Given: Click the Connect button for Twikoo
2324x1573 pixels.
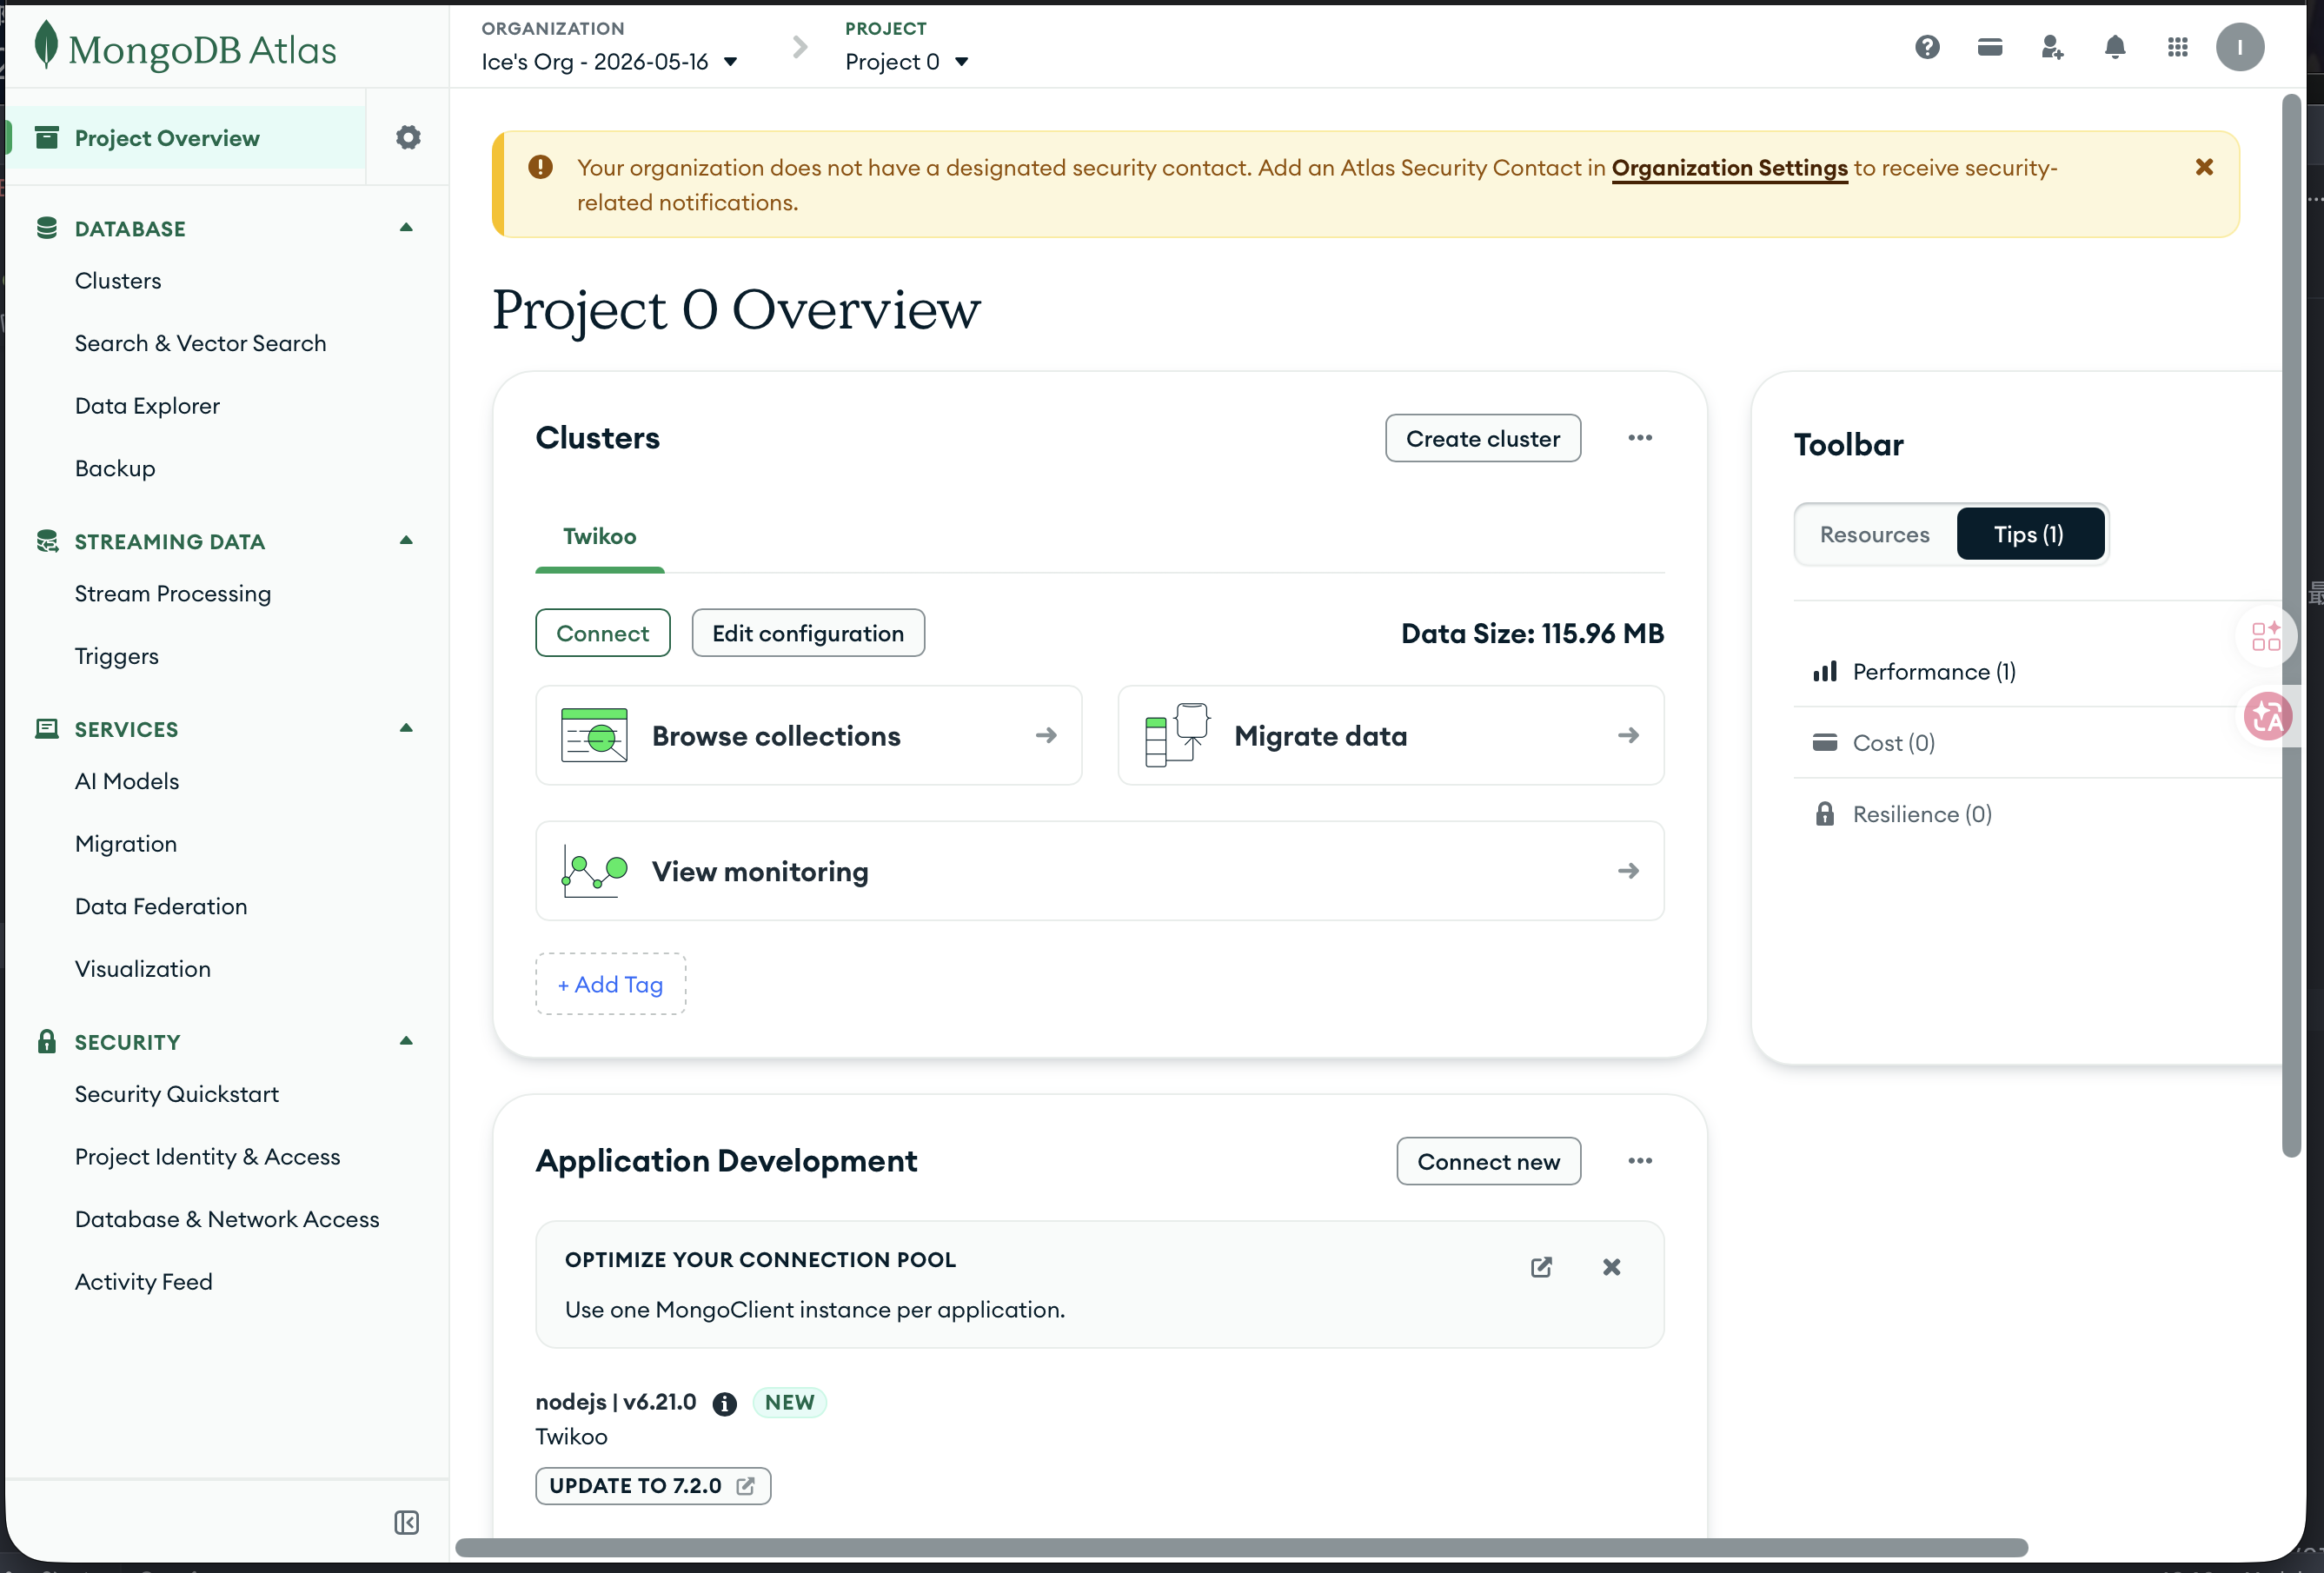Looking at the screenshot, I should [x=603, y=633].
